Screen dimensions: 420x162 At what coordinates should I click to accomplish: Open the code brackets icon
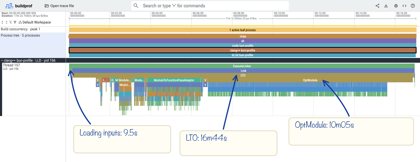(404, 6)
